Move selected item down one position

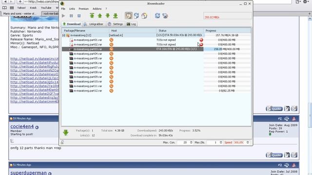[108, 16]
